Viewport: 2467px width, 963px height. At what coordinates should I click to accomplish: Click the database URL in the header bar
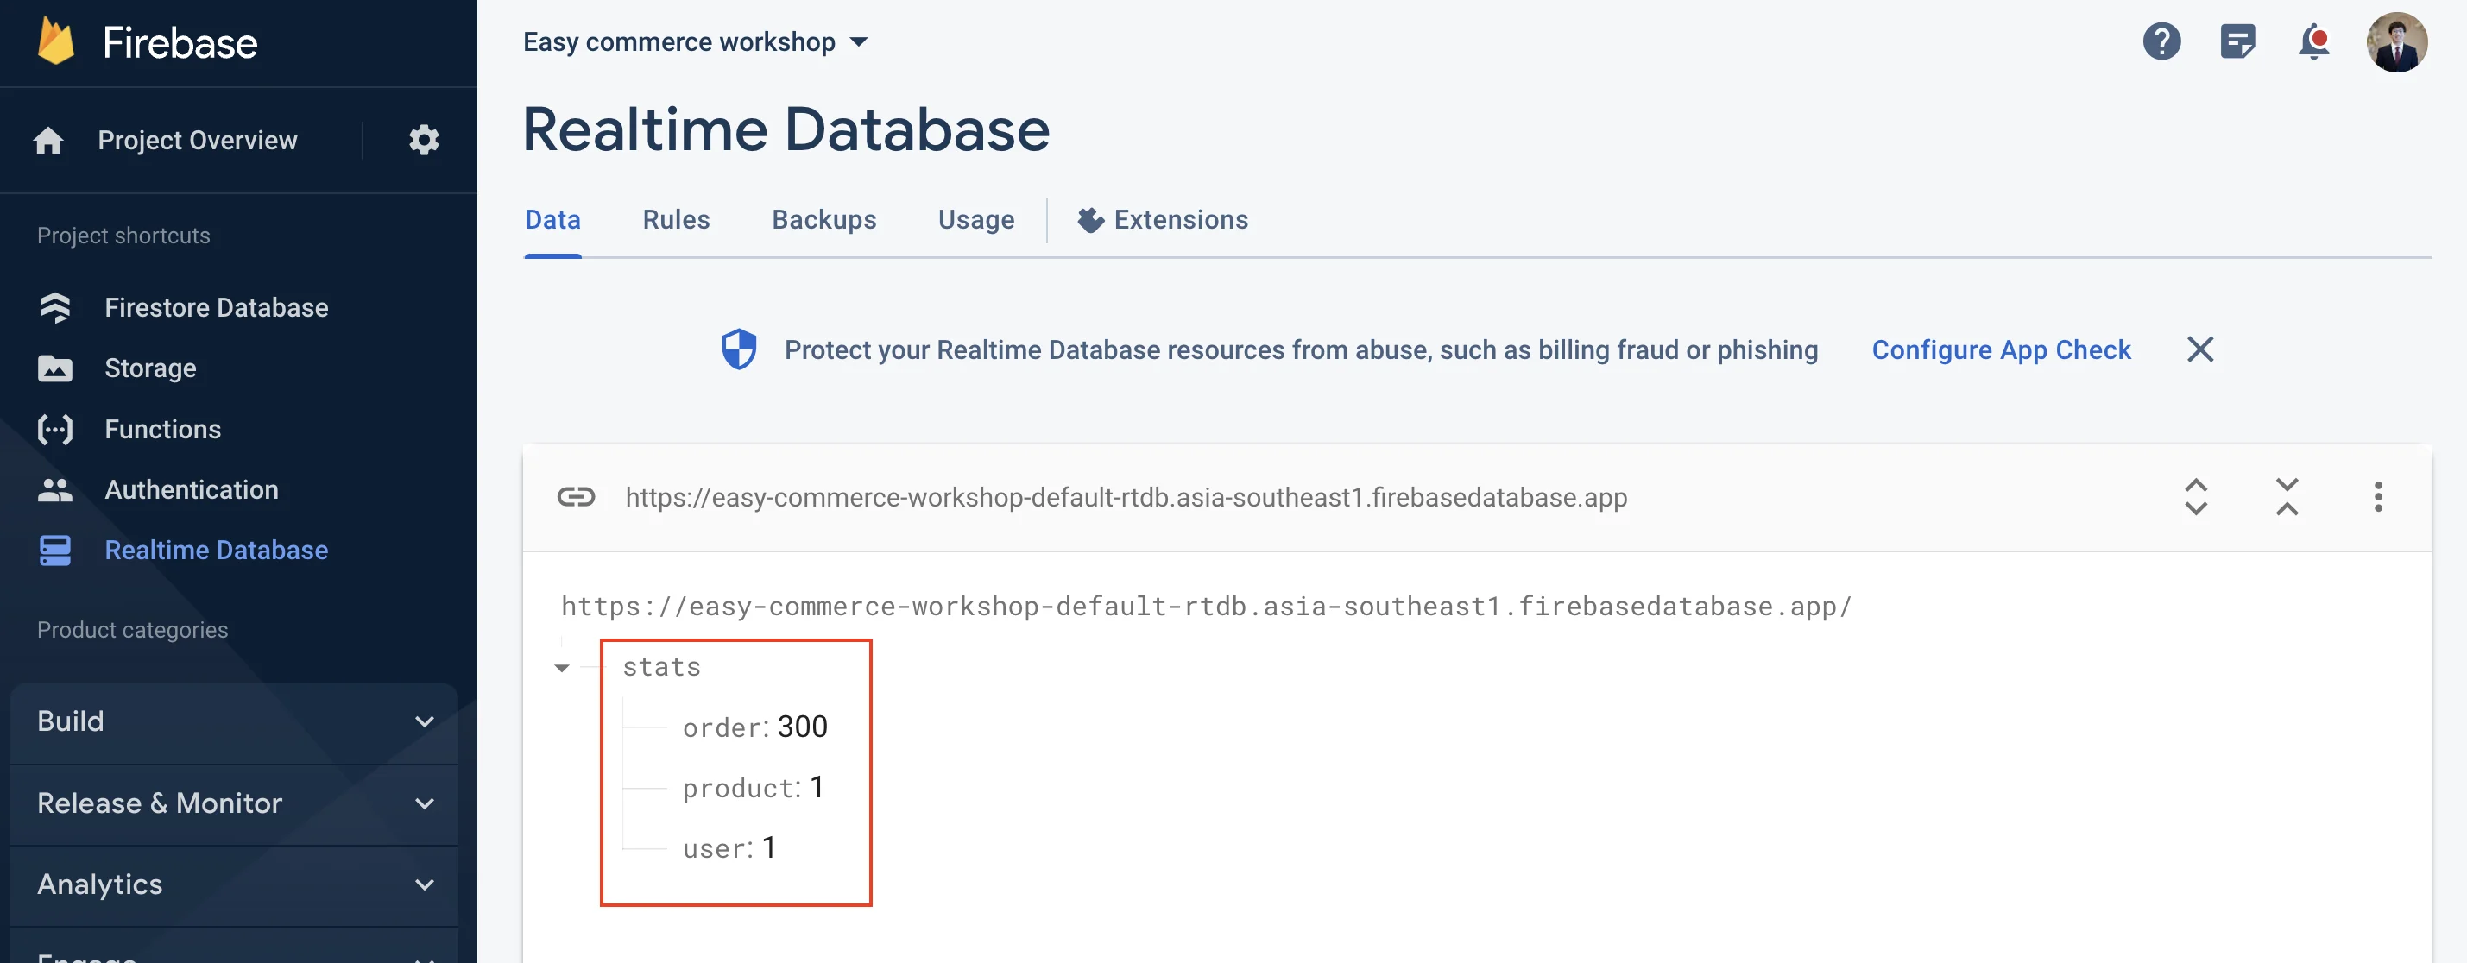point(1126,498)
